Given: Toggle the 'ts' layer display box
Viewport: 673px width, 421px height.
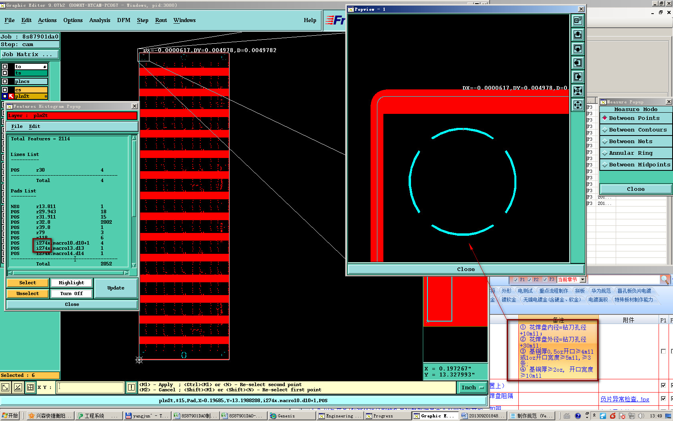Looking at the screenshot, I should click(x=5, y=73).
